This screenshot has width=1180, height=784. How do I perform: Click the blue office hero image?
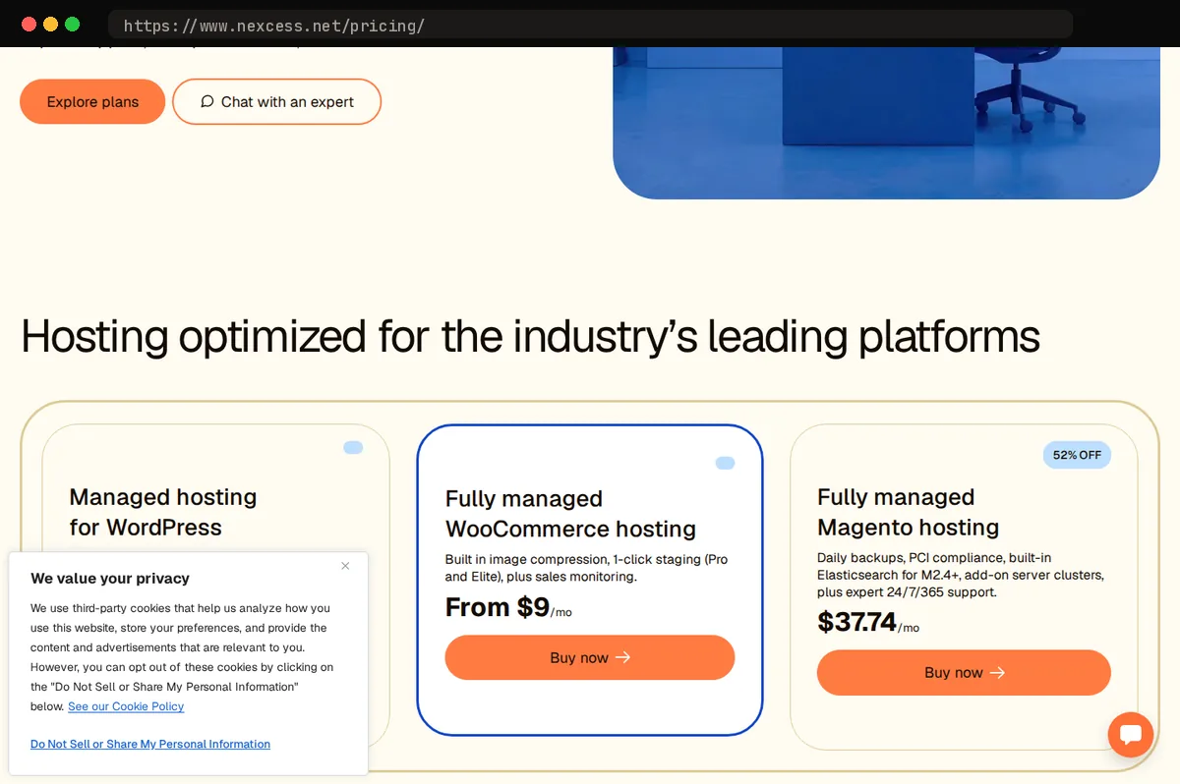pyautogui.click(x=886, y=123)
